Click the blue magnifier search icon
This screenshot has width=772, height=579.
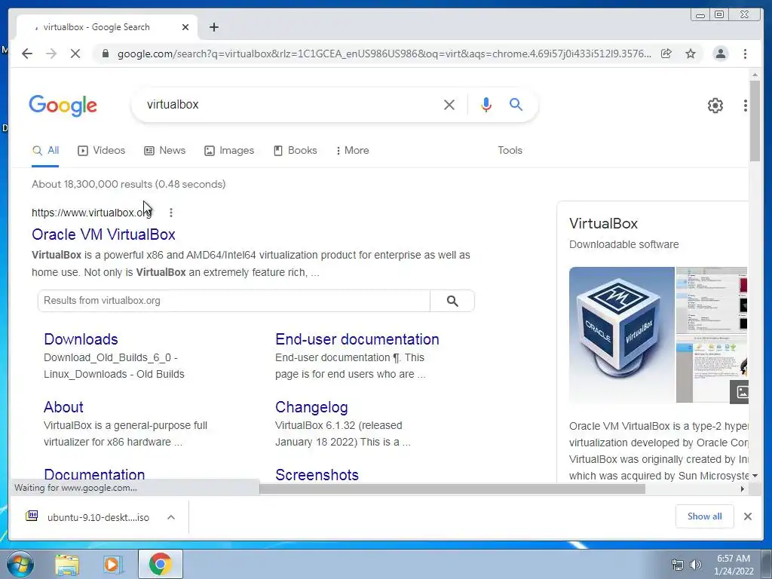coord(516,104)
